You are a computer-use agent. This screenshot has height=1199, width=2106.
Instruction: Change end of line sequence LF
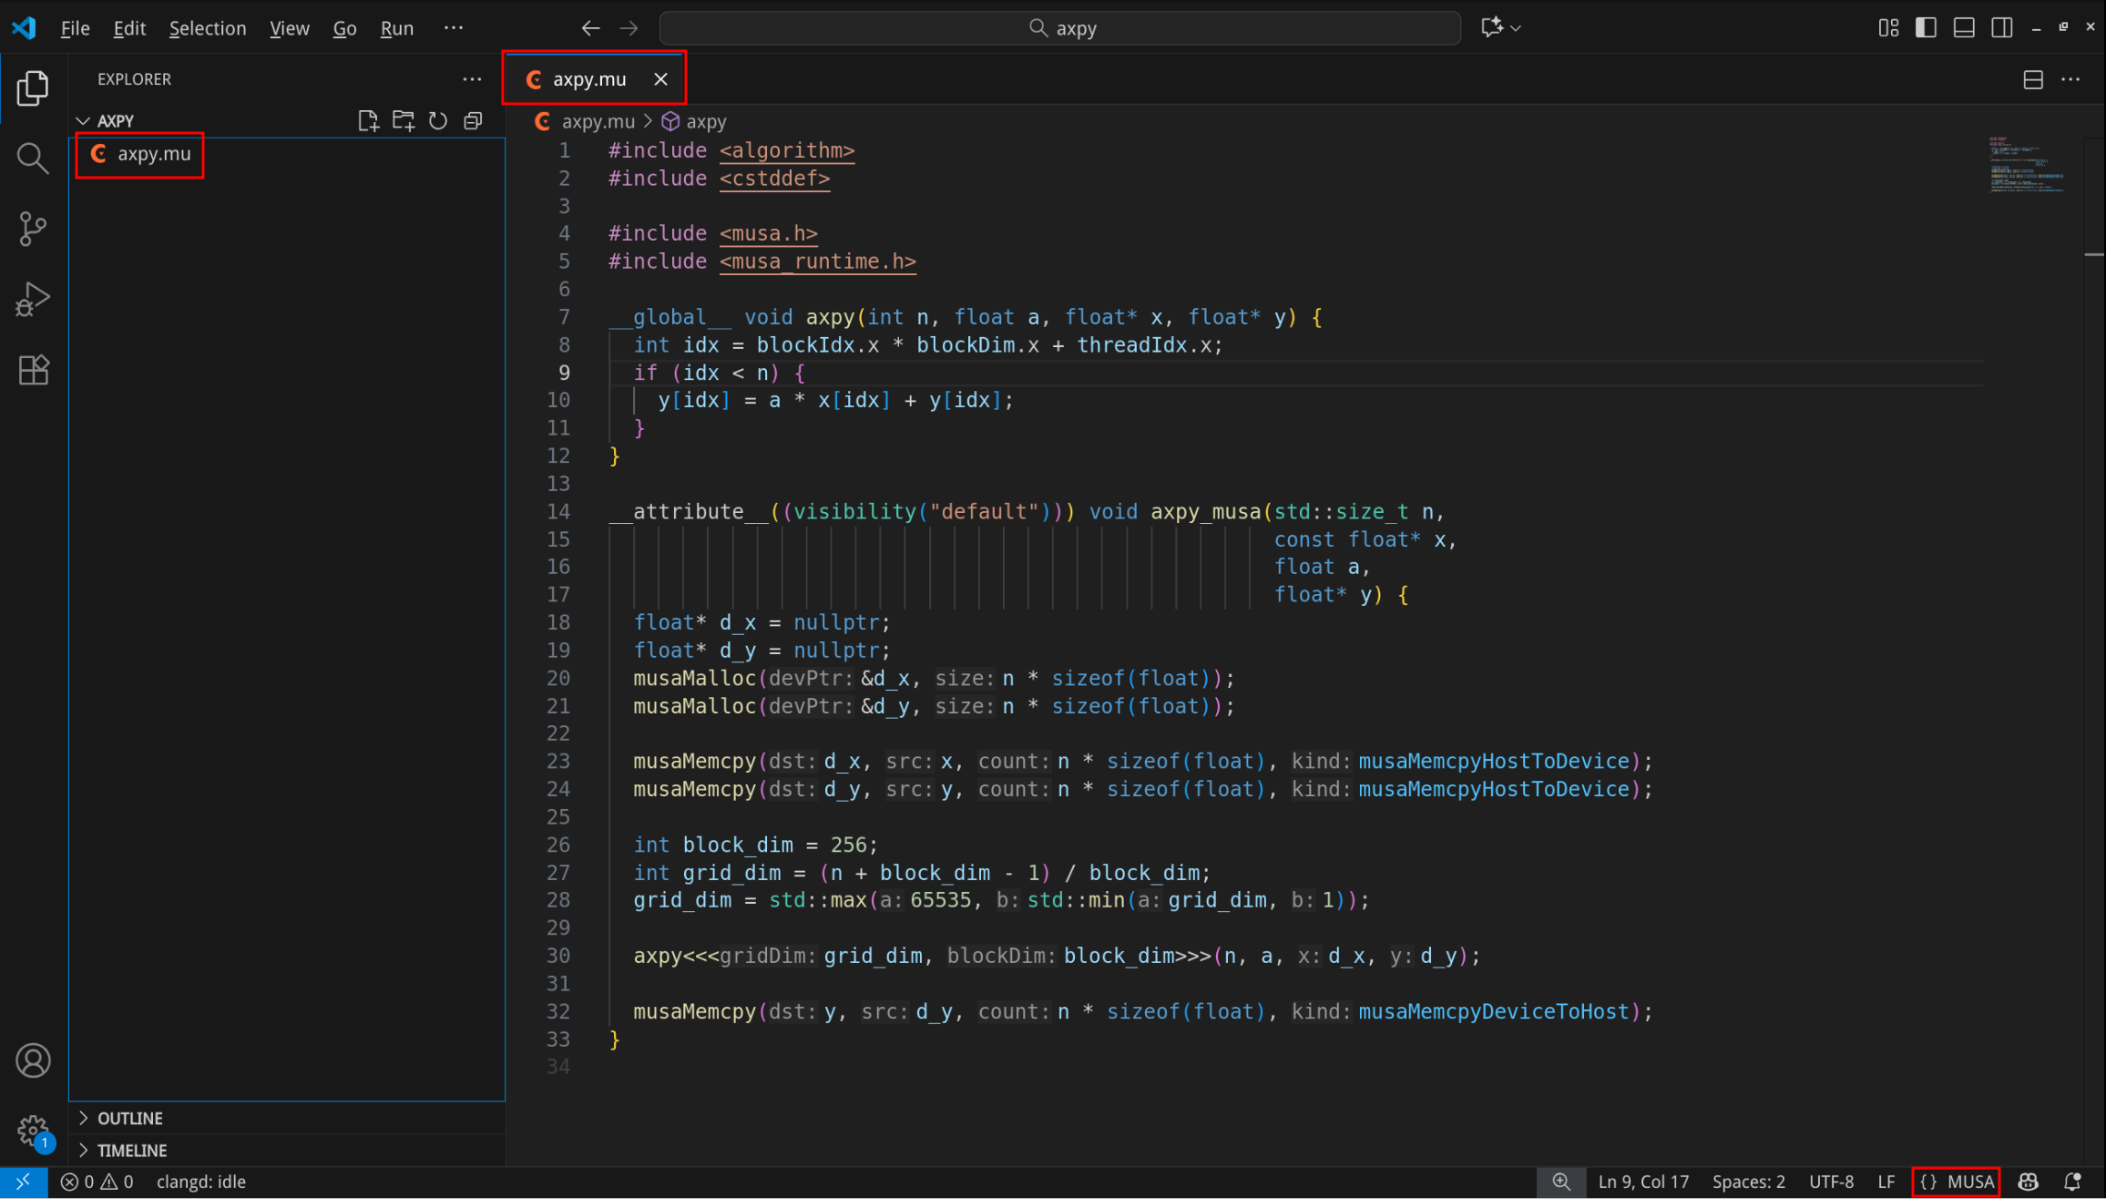1886,1182
